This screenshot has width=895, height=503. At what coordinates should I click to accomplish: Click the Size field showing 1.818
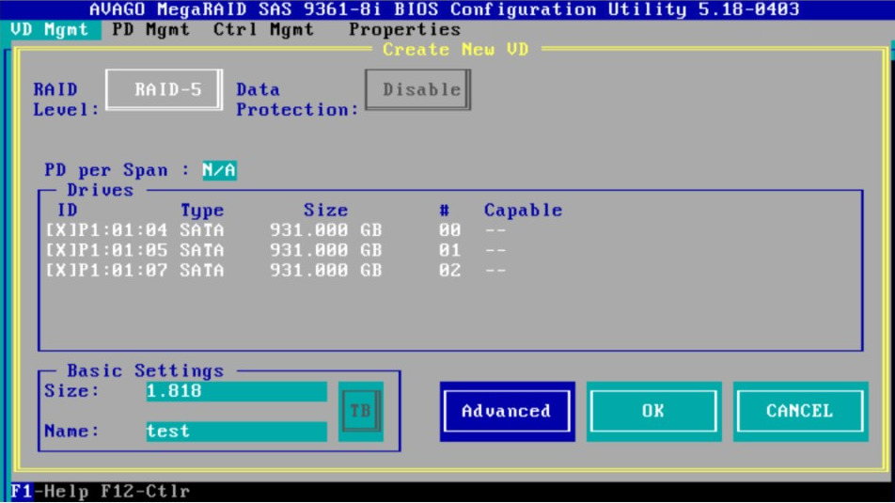pyautogui.click(x=236, y=391)
